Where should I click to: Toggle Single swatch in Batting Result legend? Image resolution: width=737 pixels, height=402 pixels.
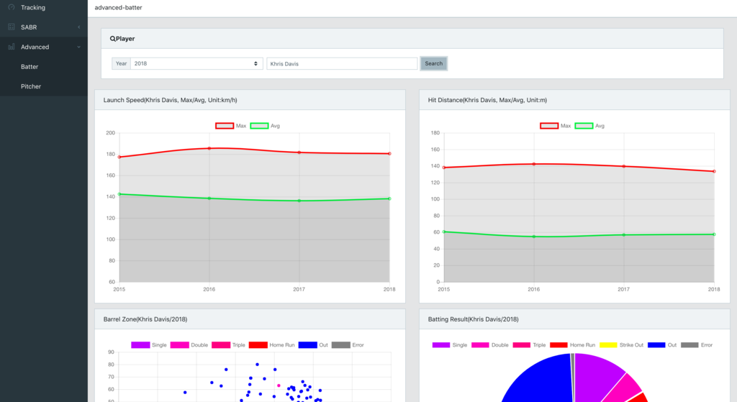tap(441, 344)
